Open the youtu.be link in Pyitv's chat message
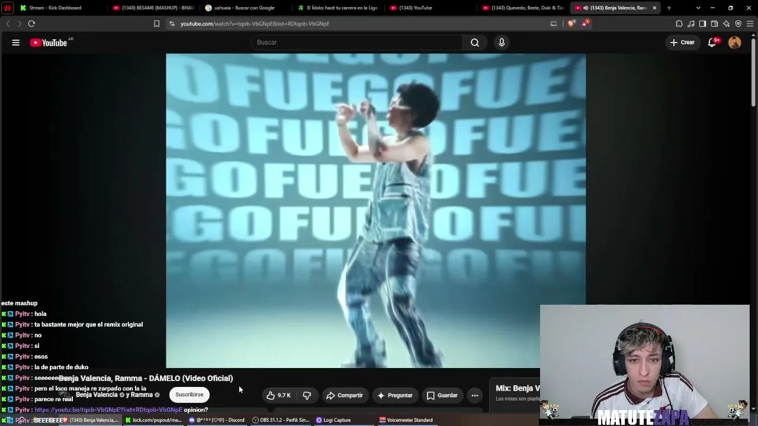 click(108, 409)
